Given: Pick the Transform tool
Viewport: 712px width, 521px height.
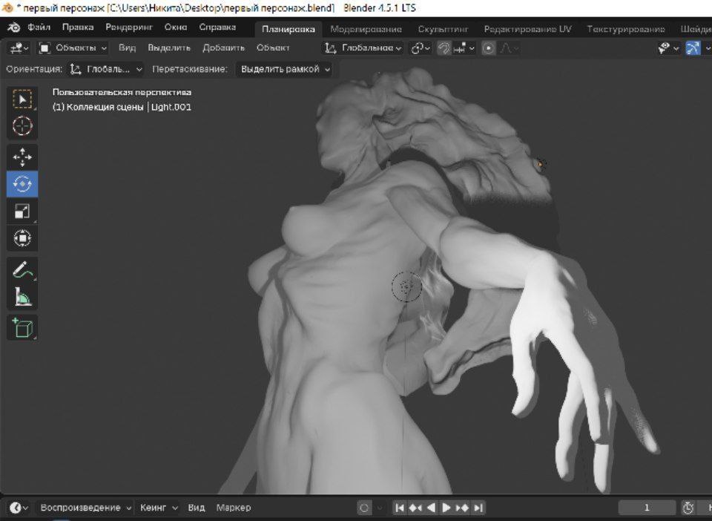Looking at the screenshot, I should point(22,239).
